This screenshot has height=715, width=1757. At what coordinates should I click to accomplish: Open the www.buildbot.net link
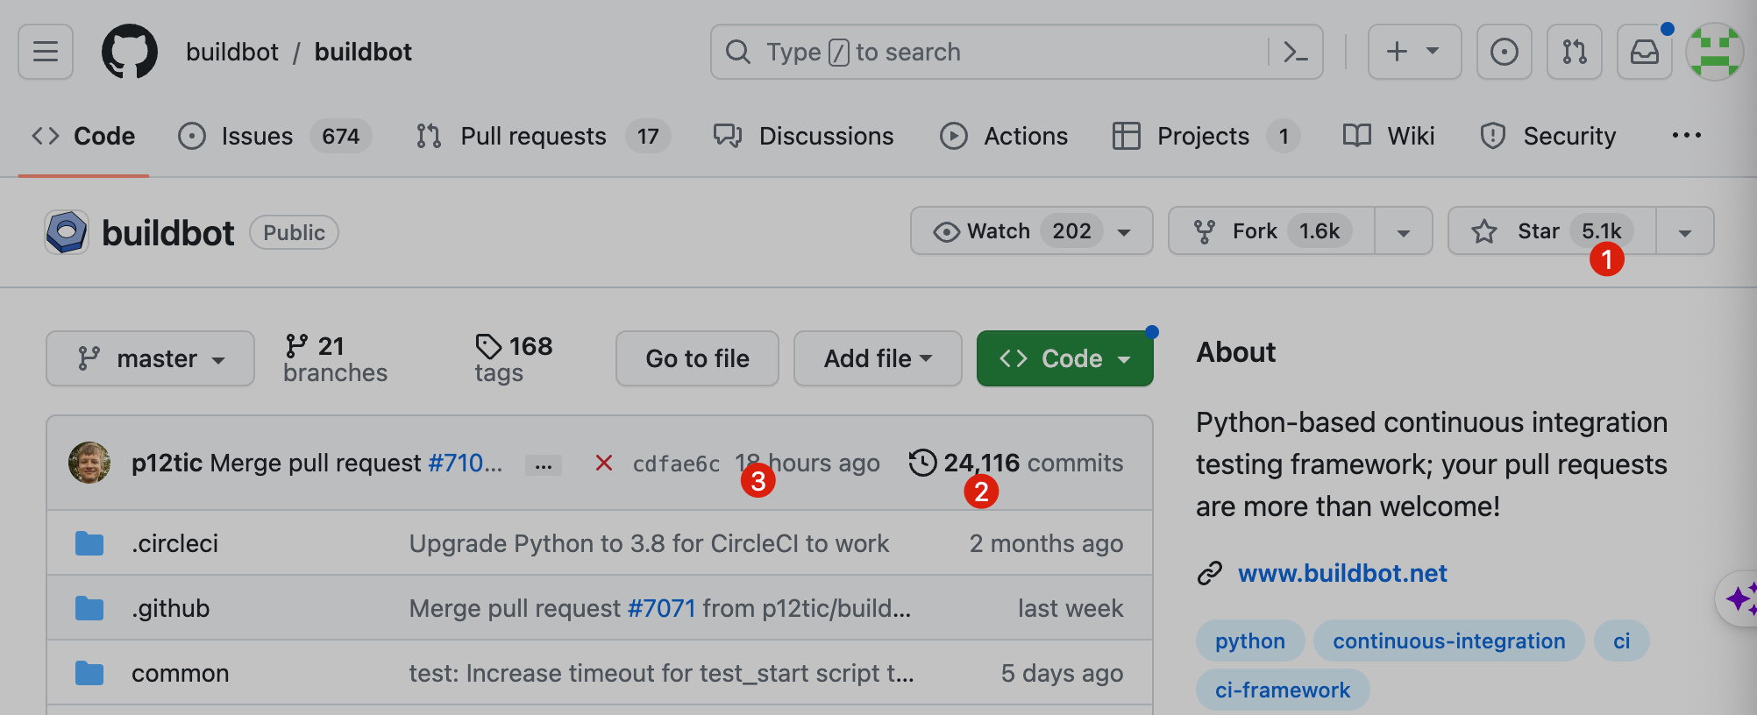click(1341, 573)
